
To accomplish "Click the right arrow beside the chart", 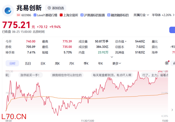I will point(172,110).
